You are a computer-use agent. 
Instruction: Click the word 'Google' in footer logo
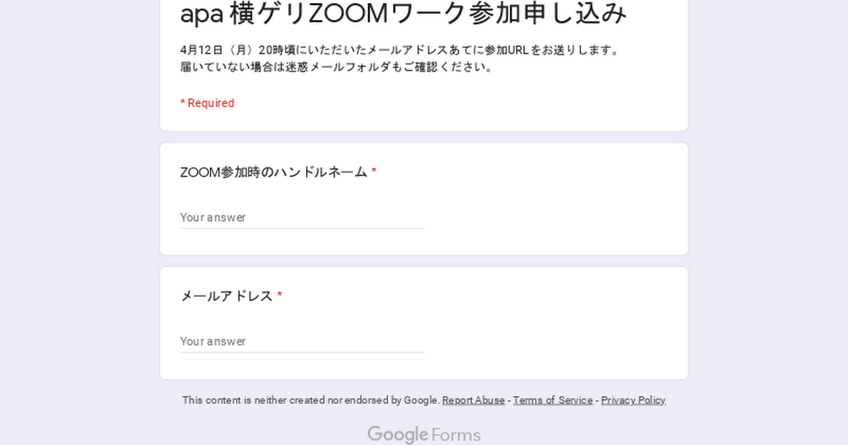click(x=398, y=434)
